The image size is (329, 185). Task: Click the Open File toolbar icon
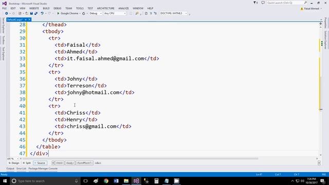tap(27, 13)
